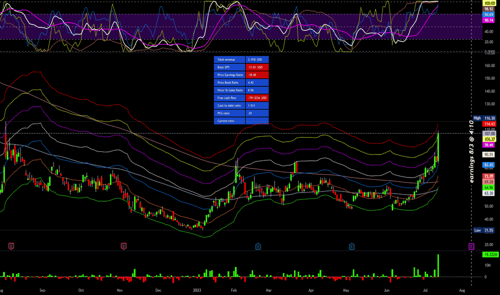500x295 pixels.
Task: Select the Price-To-Sales Ratio label
Action: [x=230, y=90]
